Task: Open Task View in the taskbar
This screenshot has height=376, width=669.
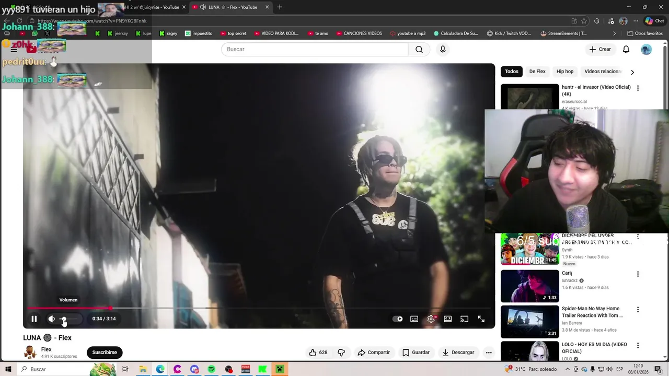Action: tap(125, 369)
